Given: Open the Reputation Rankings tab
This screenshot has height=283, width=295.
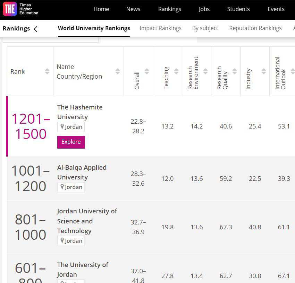Looking at the screenshot, I should pyautogui.click(x=255, y=28).
